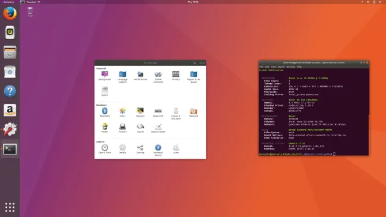Open Help question-mark icon in dock

[10, 91]
